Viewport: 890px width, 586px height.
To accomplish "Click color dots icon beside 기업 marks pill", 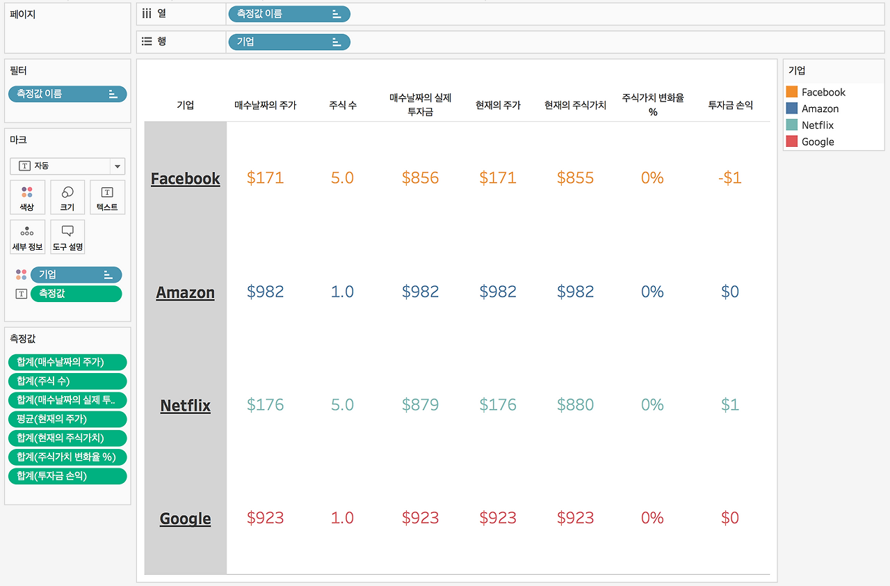I will [21, 275].
